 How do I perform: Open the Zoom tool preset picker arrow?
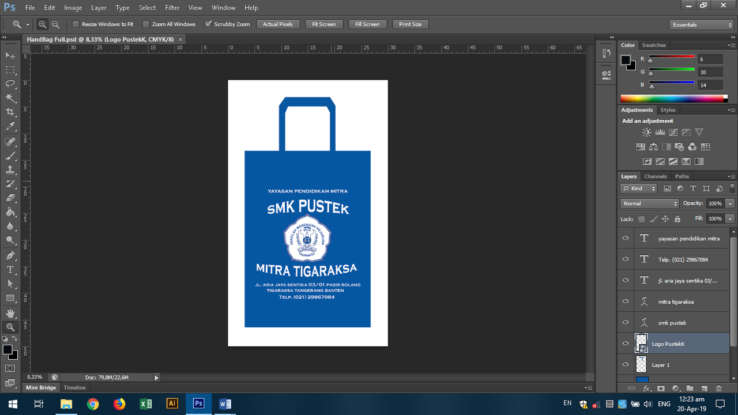[x=27, y=25]
